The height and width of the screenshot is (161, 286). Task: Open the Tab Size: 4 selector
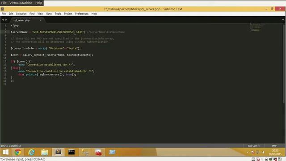(253, 146)
